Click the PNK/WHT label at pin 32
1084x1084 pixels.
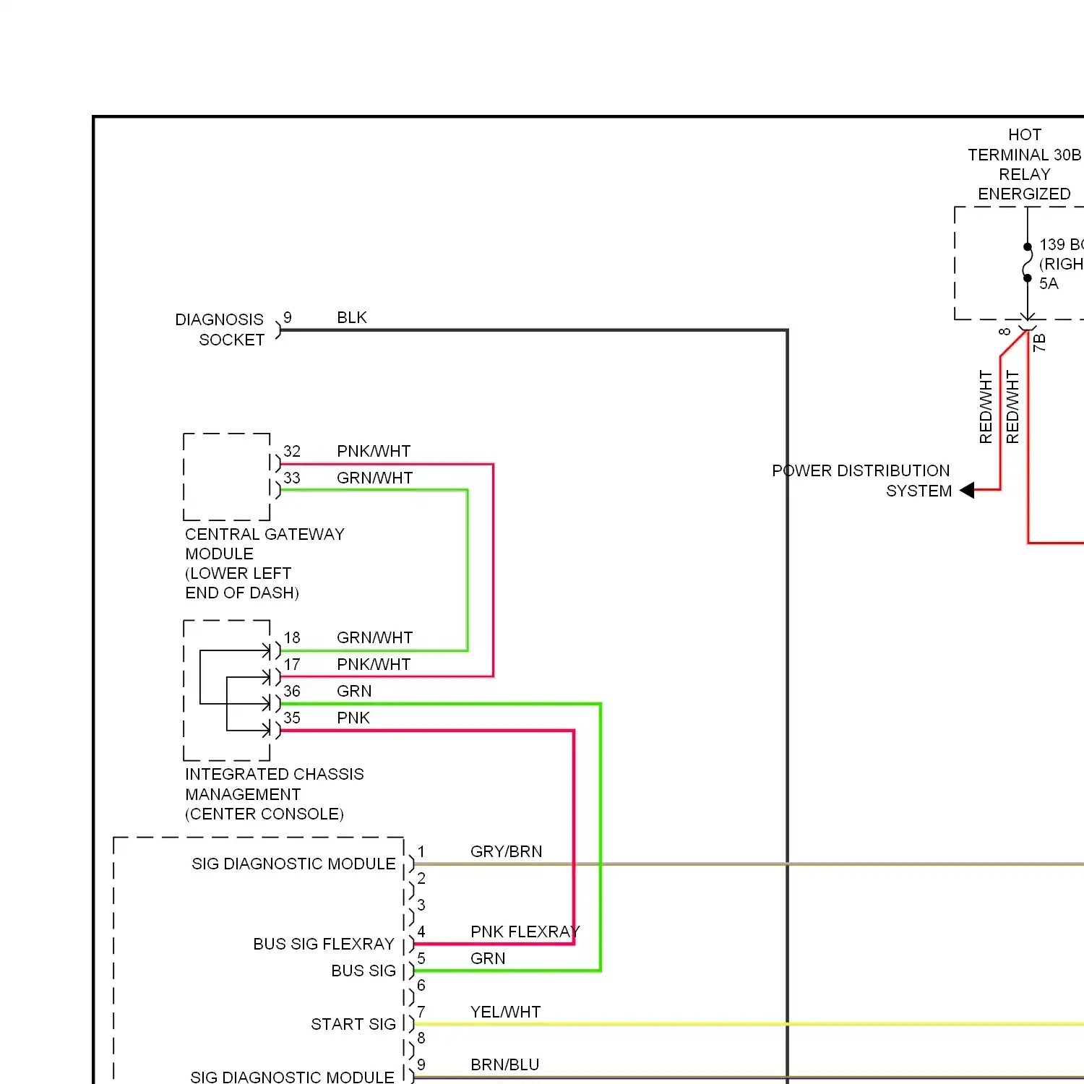coord(374,451)
